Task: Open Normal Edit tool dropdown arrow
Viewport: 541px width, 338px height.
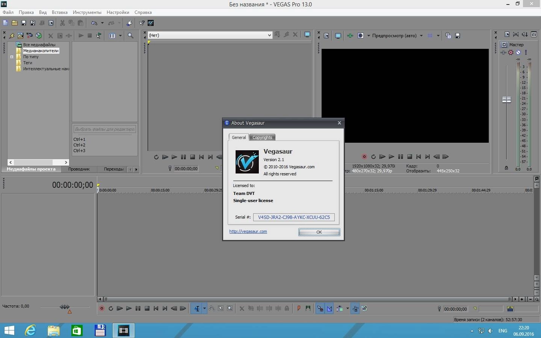Action: tap(204, 308)
